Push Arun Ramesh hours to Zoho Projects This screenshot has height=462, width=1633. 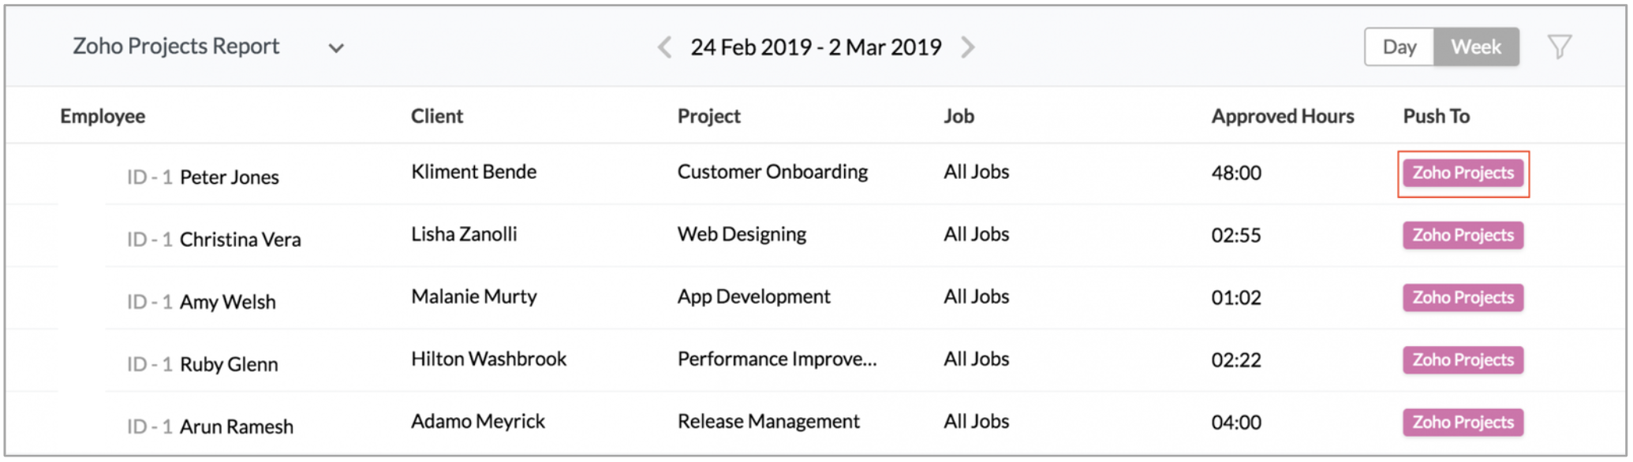tap(1463, 422)
